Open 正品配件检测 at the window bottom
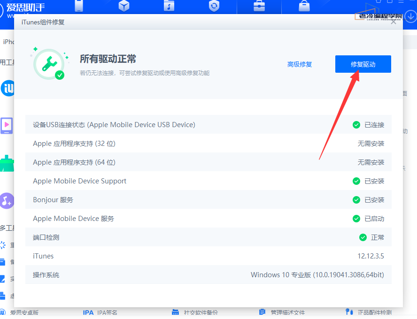Screen dimensions: 417x319 pyautogui.click(x=375, y=312)
